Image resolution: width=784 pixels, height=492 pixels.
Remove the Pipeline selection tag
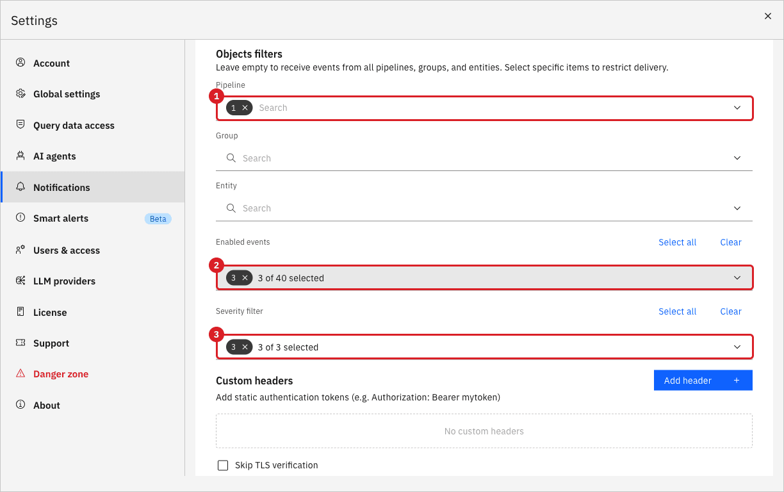tap(245, 108)
